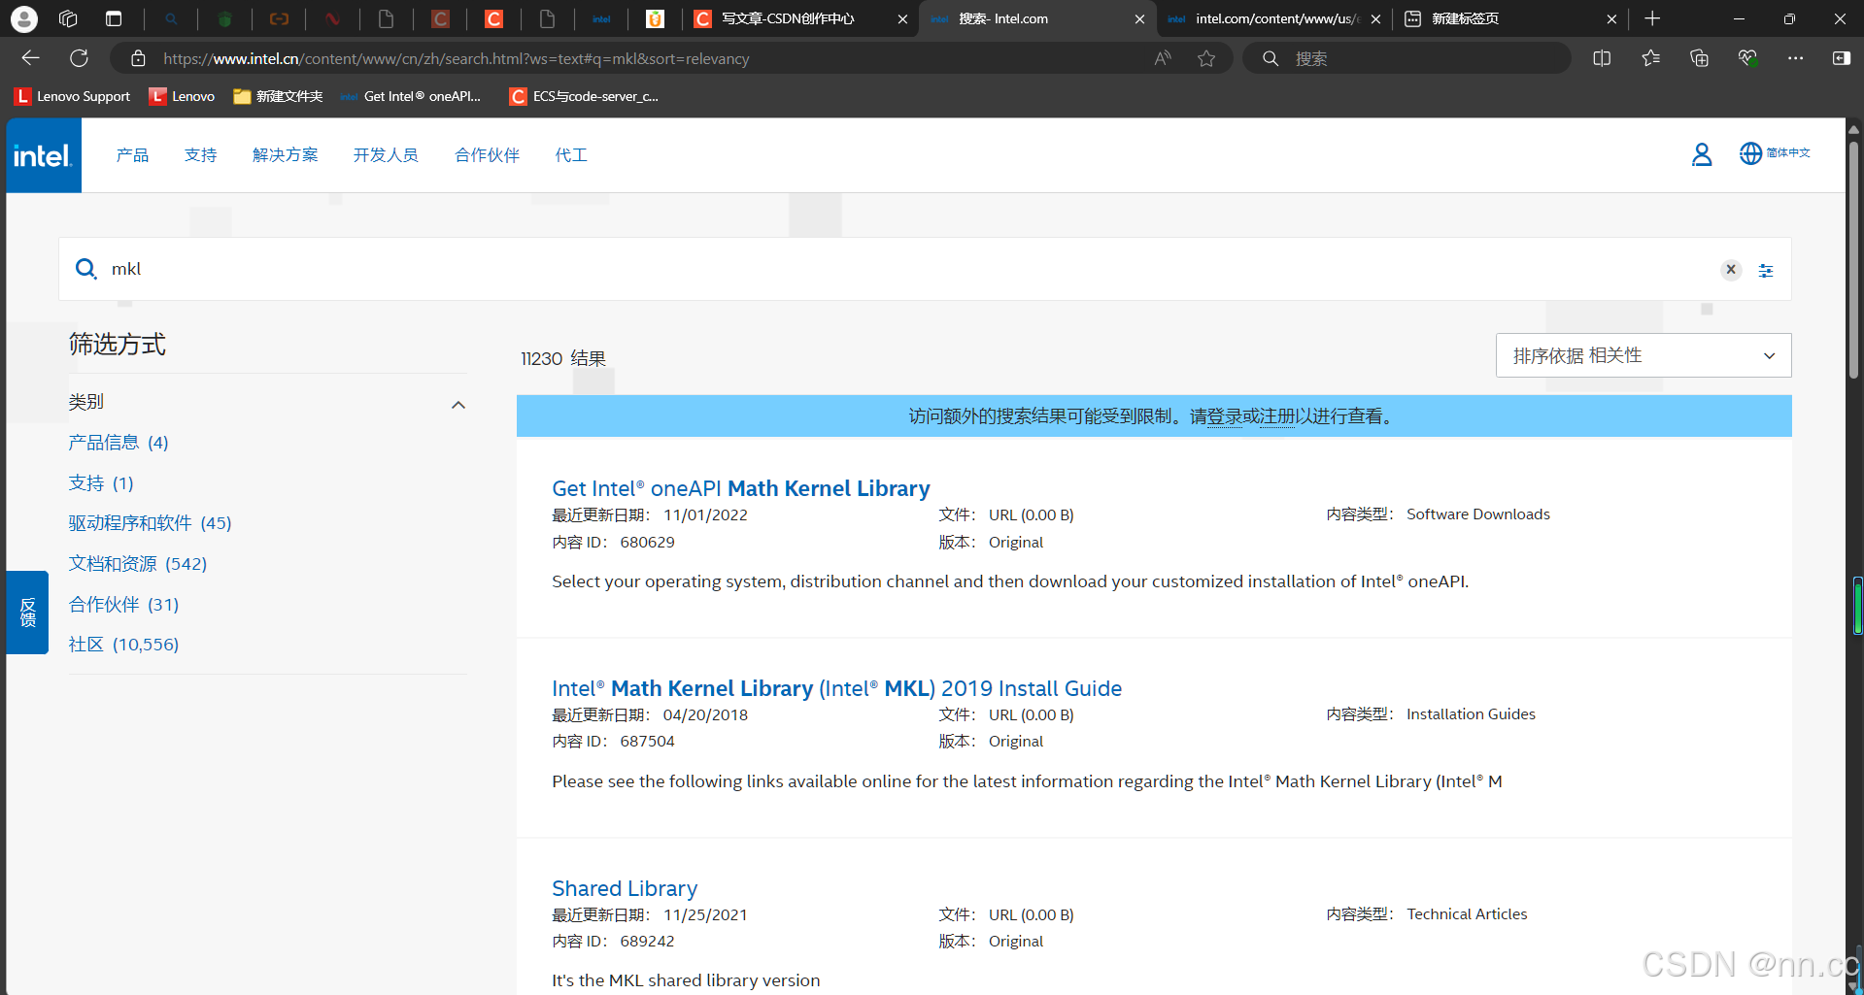Screen dimensions: 1864x995
Task: Toggle the browser sidebar icon
Action: pyautogui.click(x=1841, y=58)
